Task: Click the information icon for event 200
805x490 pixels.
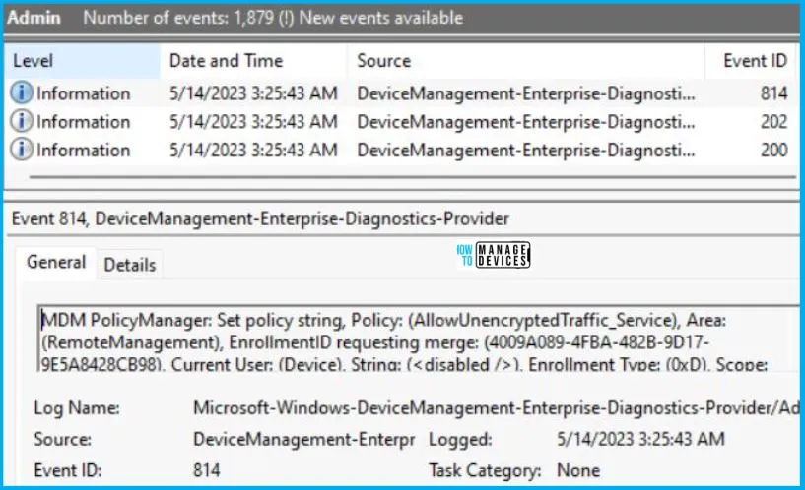Action: point(22,150)
